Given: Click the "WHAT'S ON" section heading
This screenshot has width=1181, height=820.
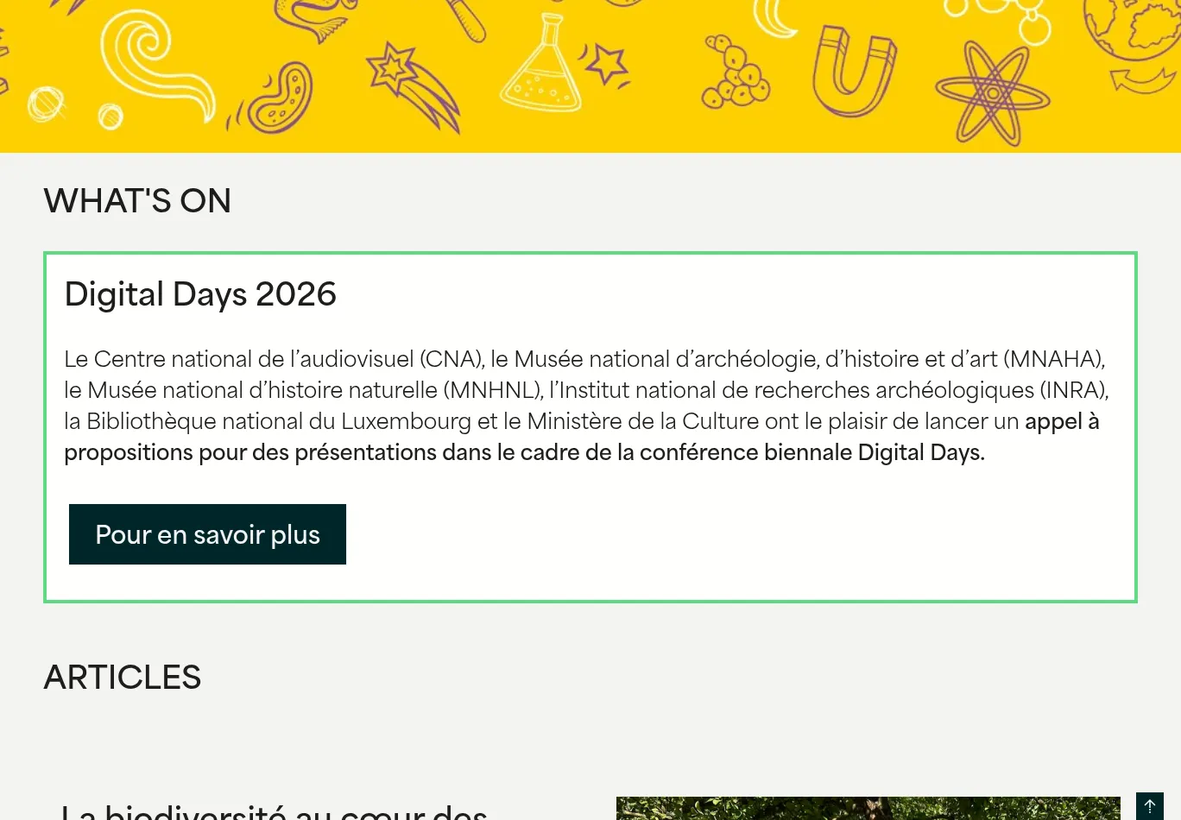Looking at the screenshot, I should 137,201.
